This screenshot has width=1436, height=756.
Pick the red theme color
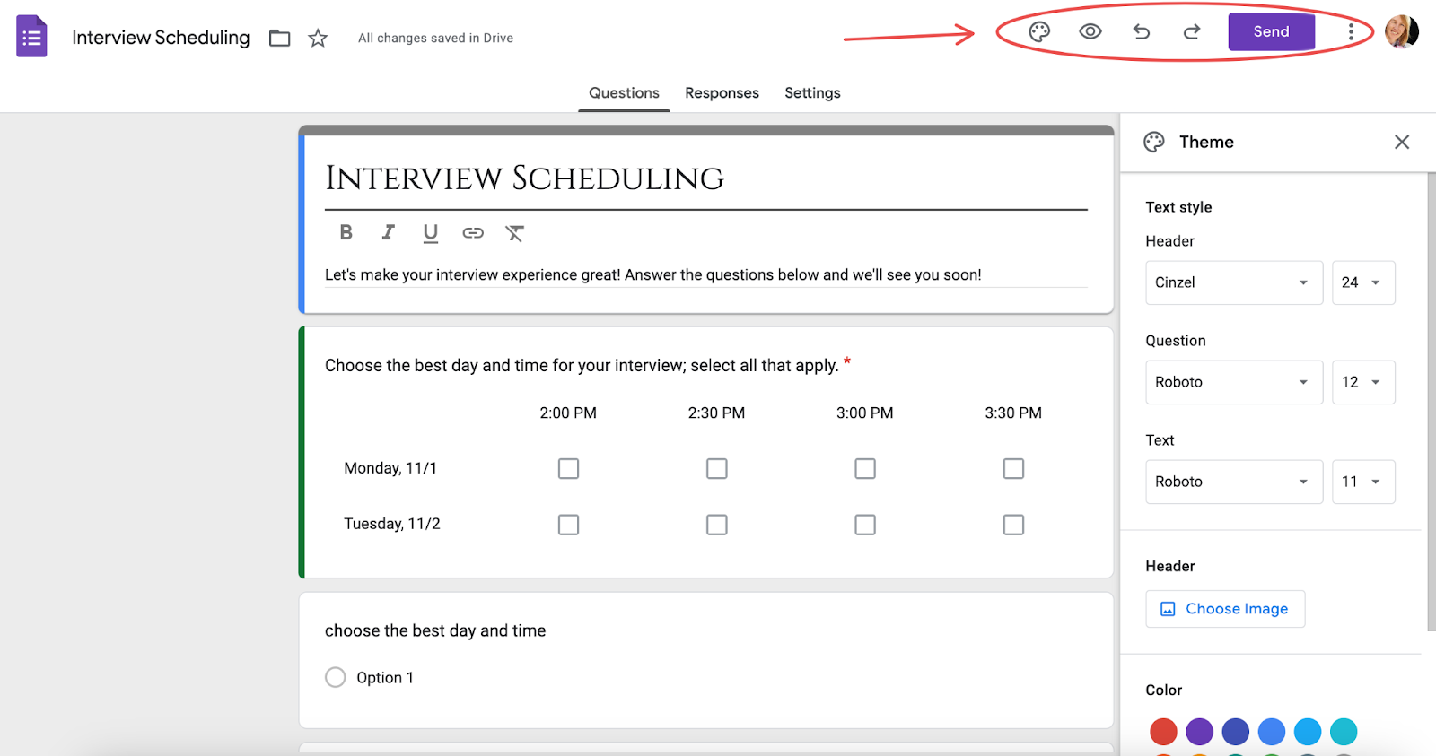point(1163,732)
